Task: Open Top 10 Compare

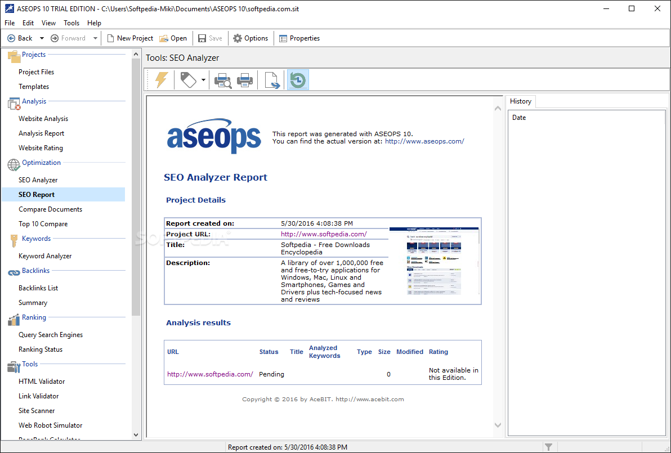Action: point(43,224)
